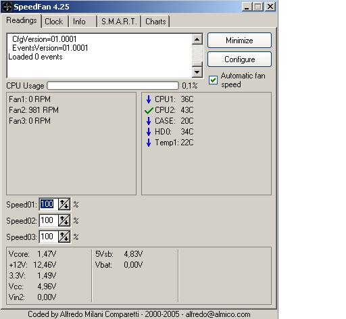Open the Readings tab
The image size is (346, 319).
tap(22, 20)
